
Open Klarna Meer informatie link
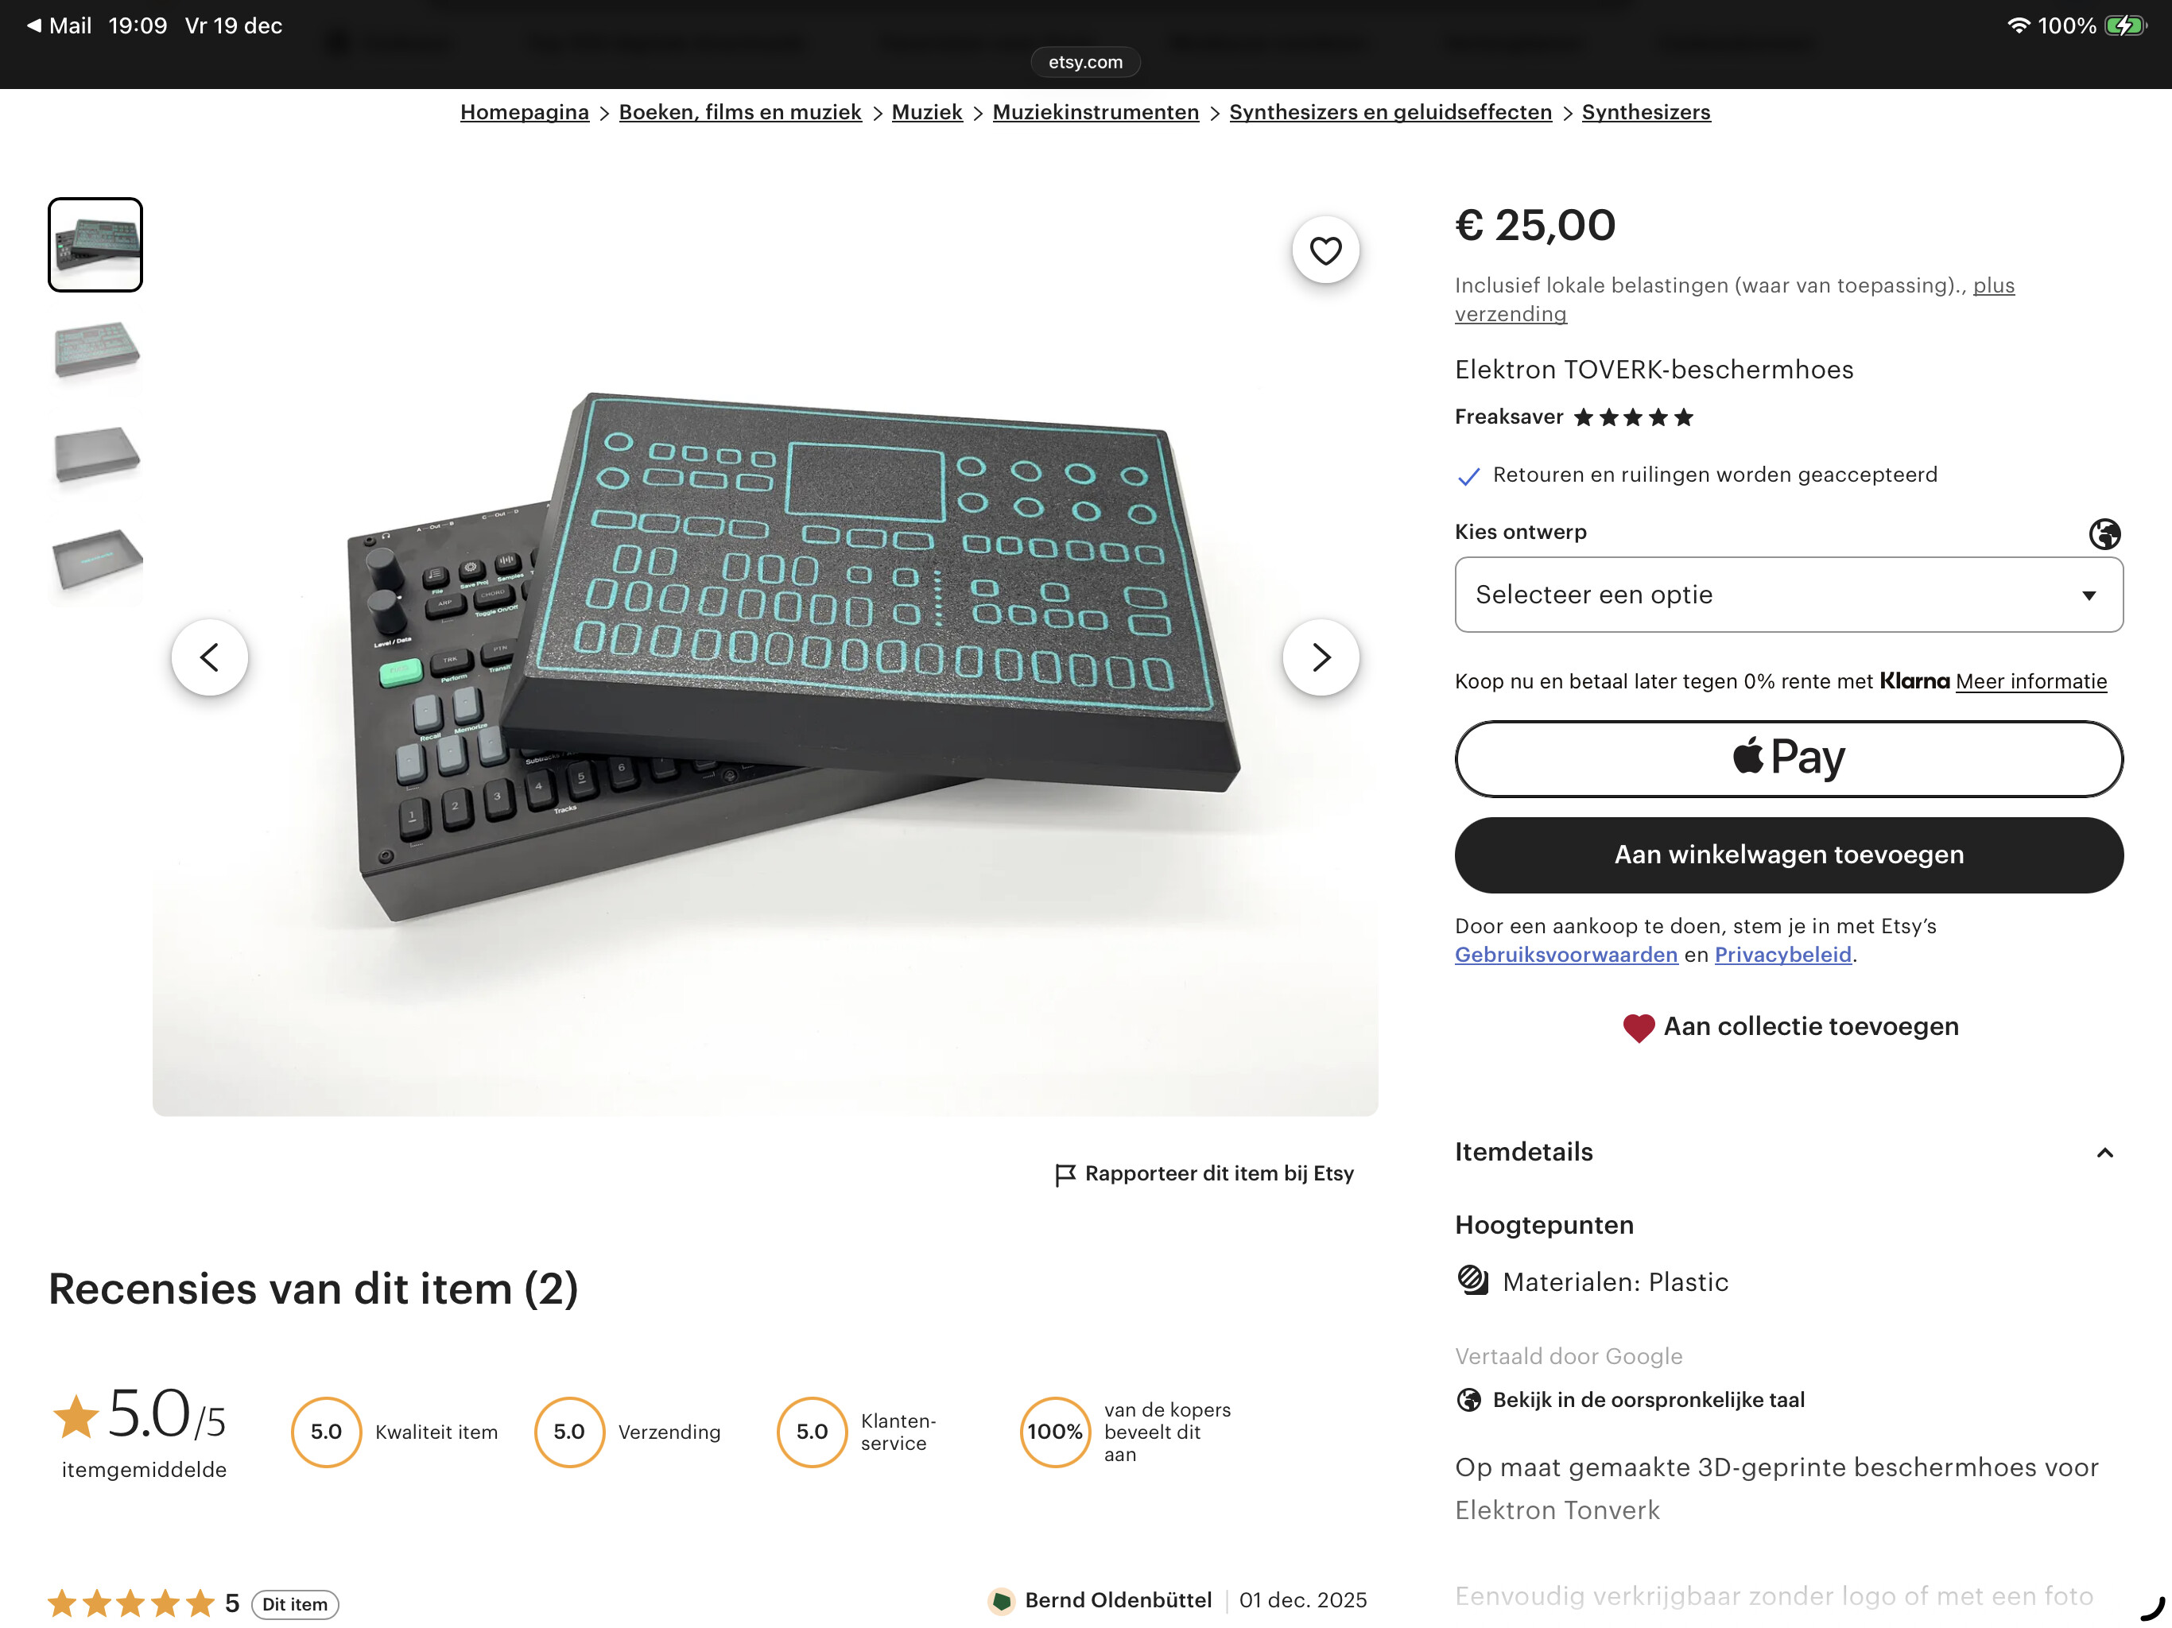tap(2030, 681)
